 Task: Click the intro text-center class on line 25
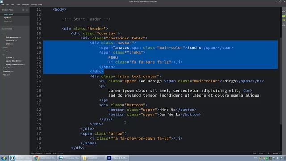tap(139, 76)
